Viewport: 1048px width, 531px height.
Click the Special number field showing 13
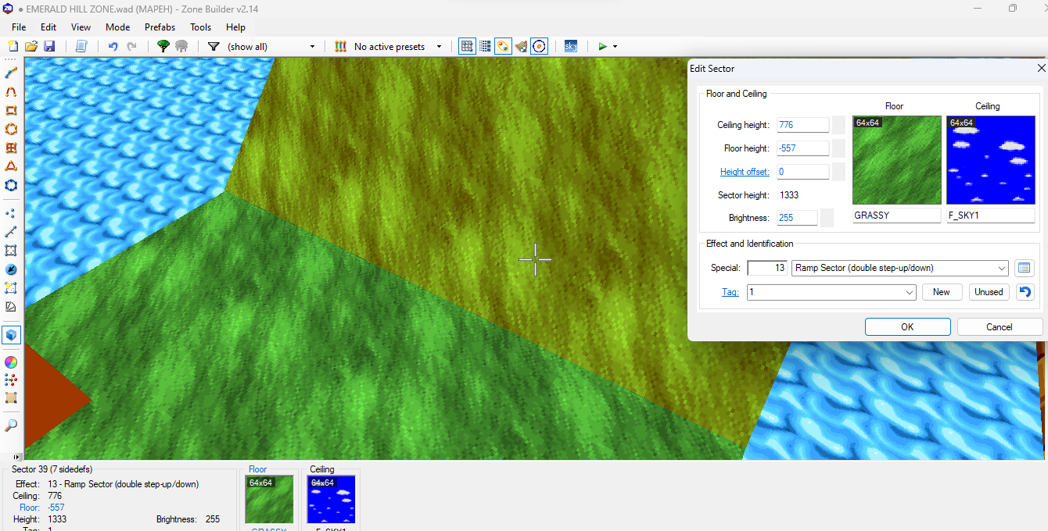pos(767,268)
